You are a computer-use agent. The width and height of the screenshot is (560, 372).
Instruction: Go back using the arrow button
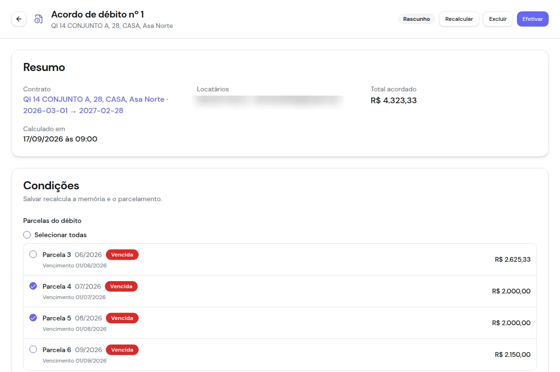point(19,19)
